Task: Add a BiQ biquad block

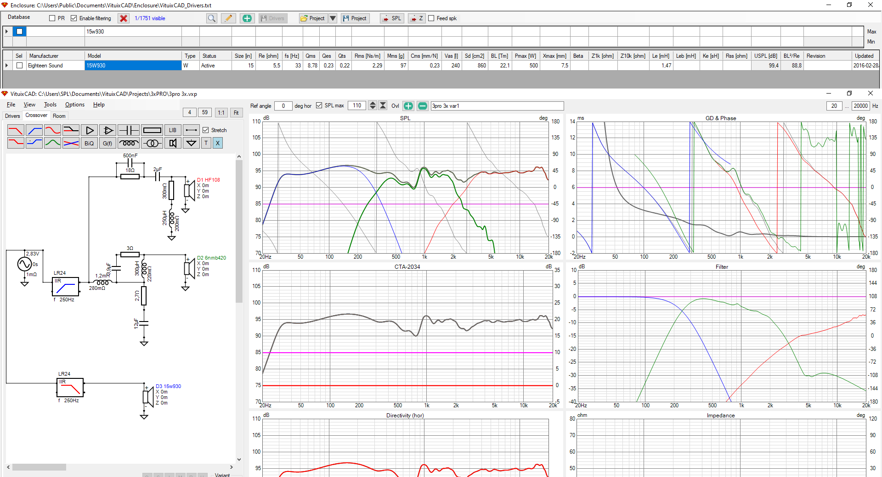Action: [90, 143]
